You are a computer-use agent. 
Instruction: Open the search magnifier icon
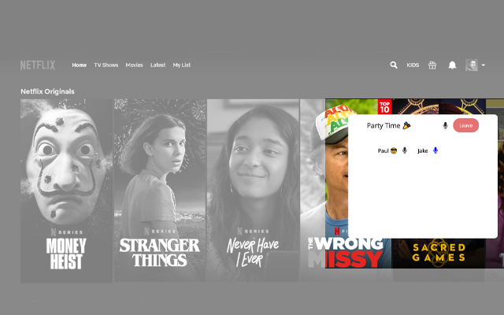(394, 65)
